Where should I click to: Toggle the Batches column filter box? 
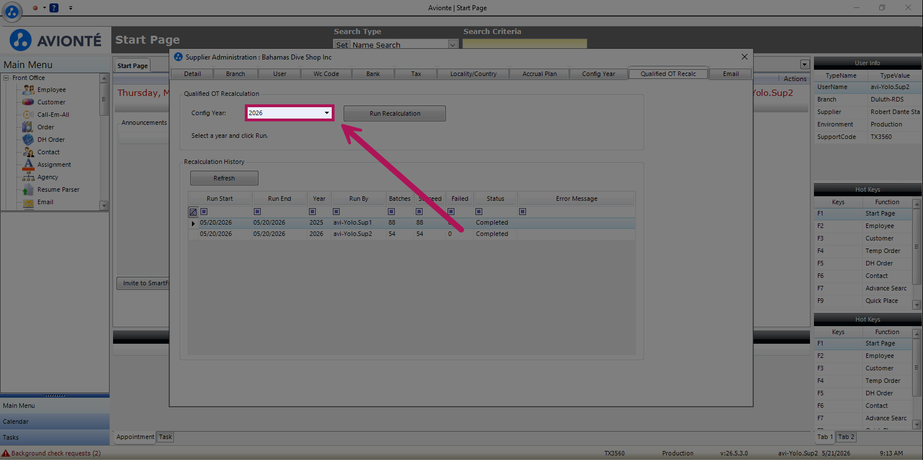pyautogui.click(x=391, y=212)
